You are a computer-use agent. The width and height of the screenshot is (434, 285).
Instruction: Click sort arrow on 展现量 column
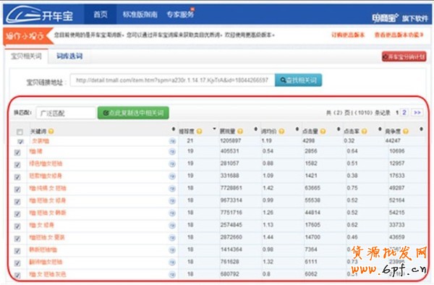click(256, 129)
